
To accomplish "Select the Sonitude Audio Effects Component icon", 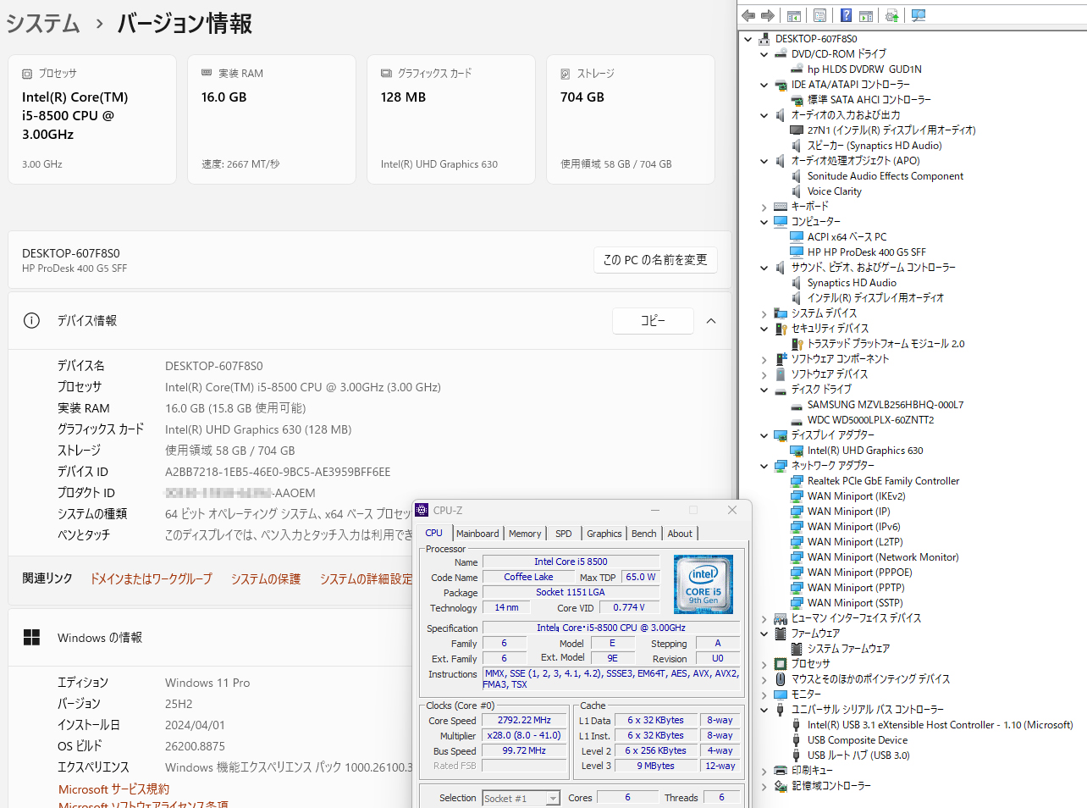I will coord(797,176).
